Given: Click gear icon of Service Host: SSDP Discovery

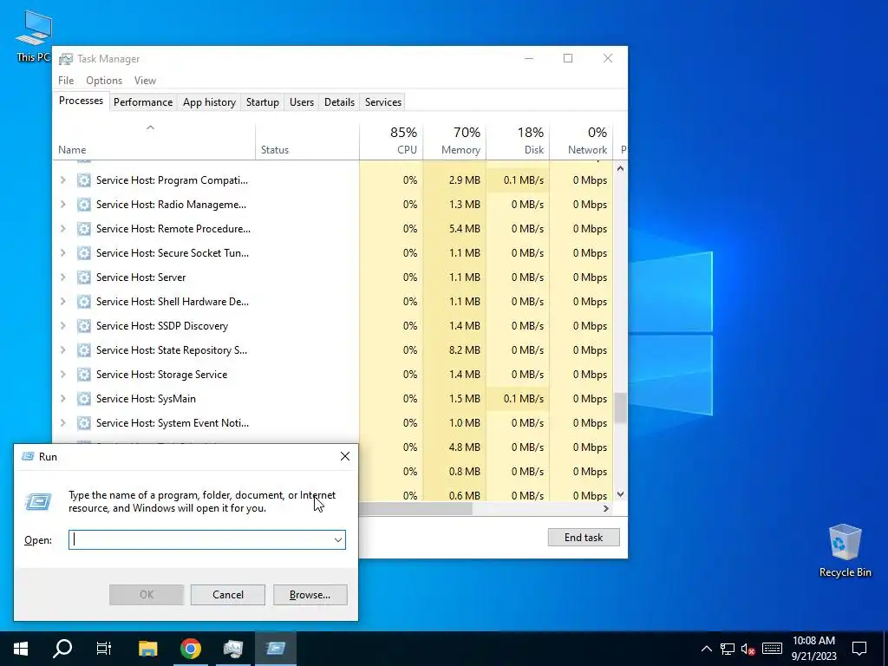Looking at the screenshot, I should tap(84, 326).
